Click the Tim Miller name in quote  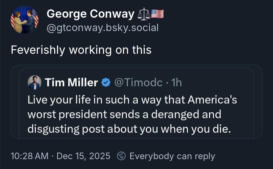[x=71, y=82]
